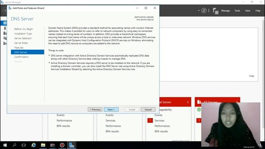This screenshot has width=265, height=149.
Task: Open the Help menu in Server Manager
Action: tap(258, 11)
